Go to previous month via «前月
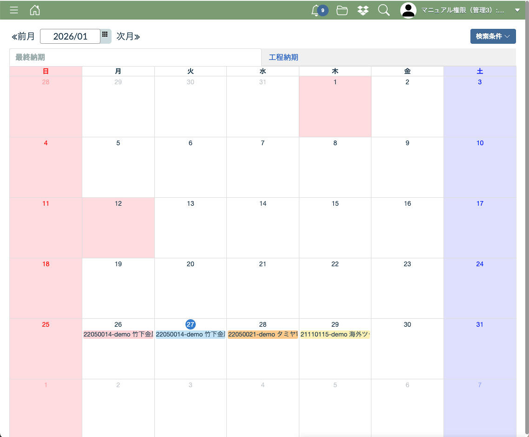 tap(23, 36)
